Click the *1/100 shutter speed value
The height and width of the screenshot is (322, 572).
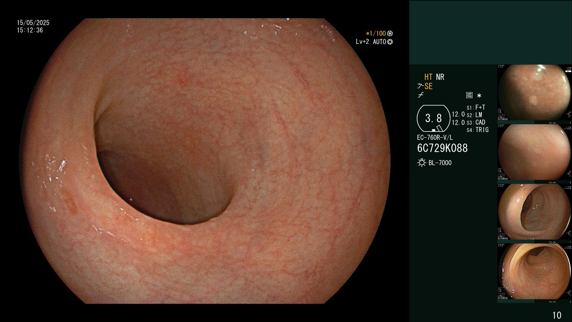tap(376, 33)
